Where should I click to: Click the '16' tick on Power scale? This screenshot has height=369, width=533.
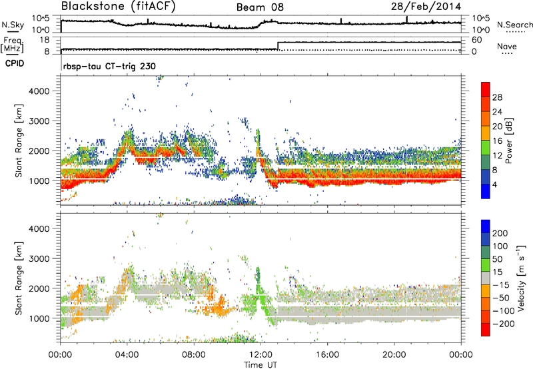[x=497, y=141]
